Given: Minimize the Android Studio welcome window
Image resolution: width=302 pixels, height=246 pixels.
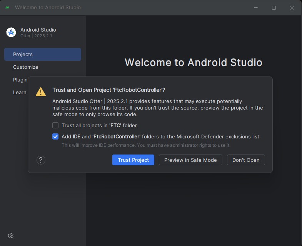Looking at the screenshot, I should click(256, 8).
